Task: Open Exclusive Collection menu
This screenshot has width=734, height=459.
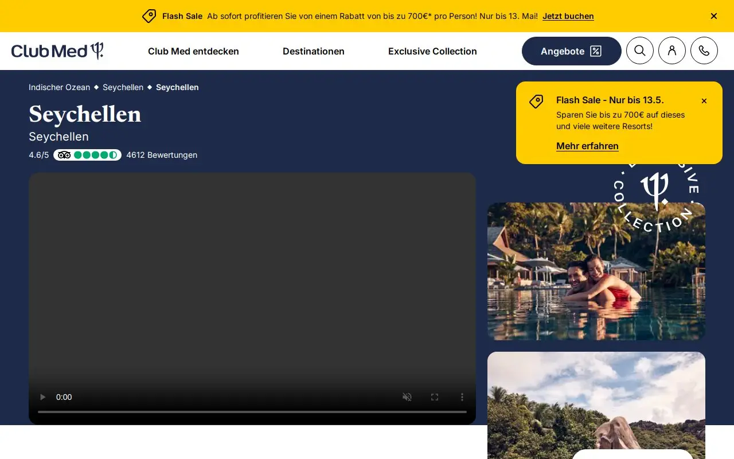Action: (432, 51)
